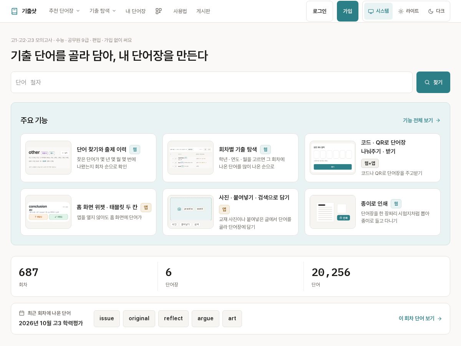Image resolution: width=461 pixels, height=346 pixels.
Task: Open 게시판 menu item
Action: tap(203, 11)
